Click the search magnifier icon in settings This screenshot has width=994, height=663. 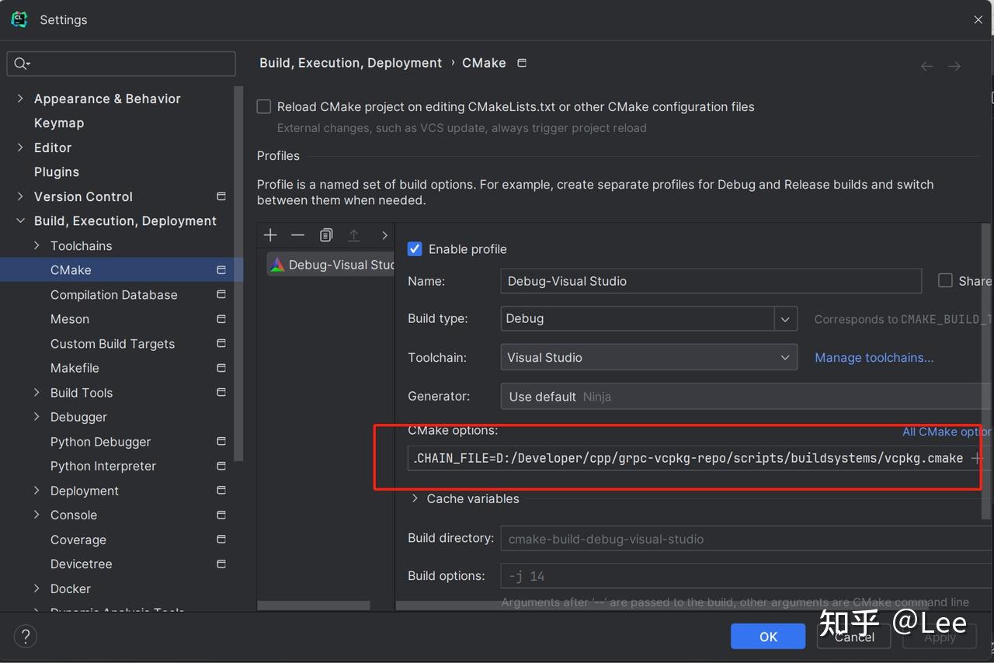pos(21,64)
